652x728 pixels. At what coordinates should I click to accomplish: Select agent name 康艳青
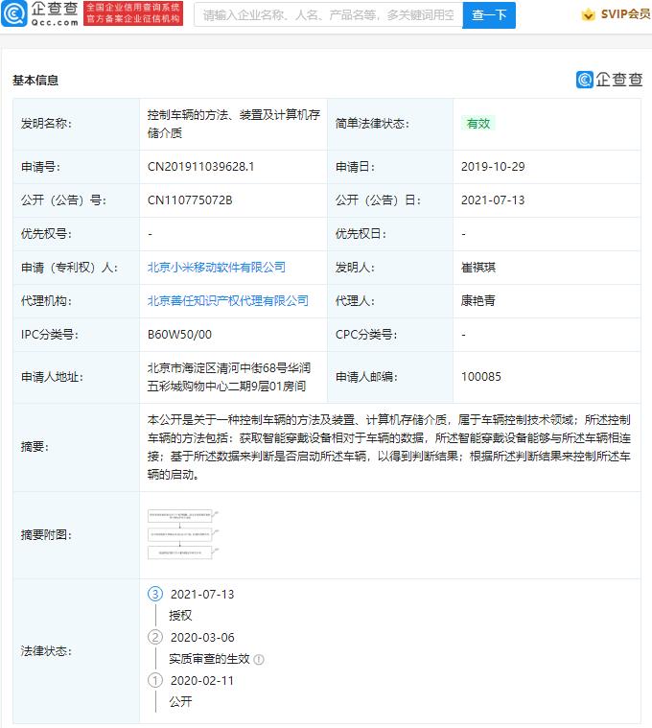pyautogui.click(x=478, y=301)
